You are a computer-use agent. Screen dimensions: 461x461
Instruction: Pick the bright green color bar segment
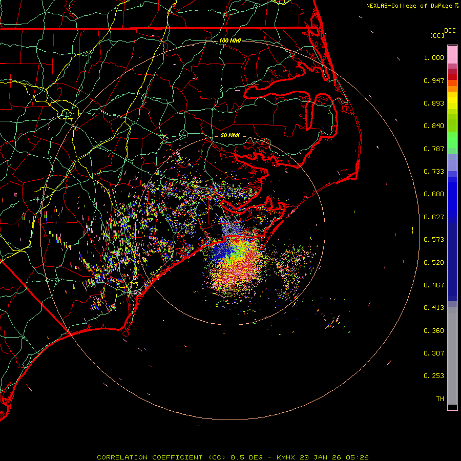(x=452, y=140)
